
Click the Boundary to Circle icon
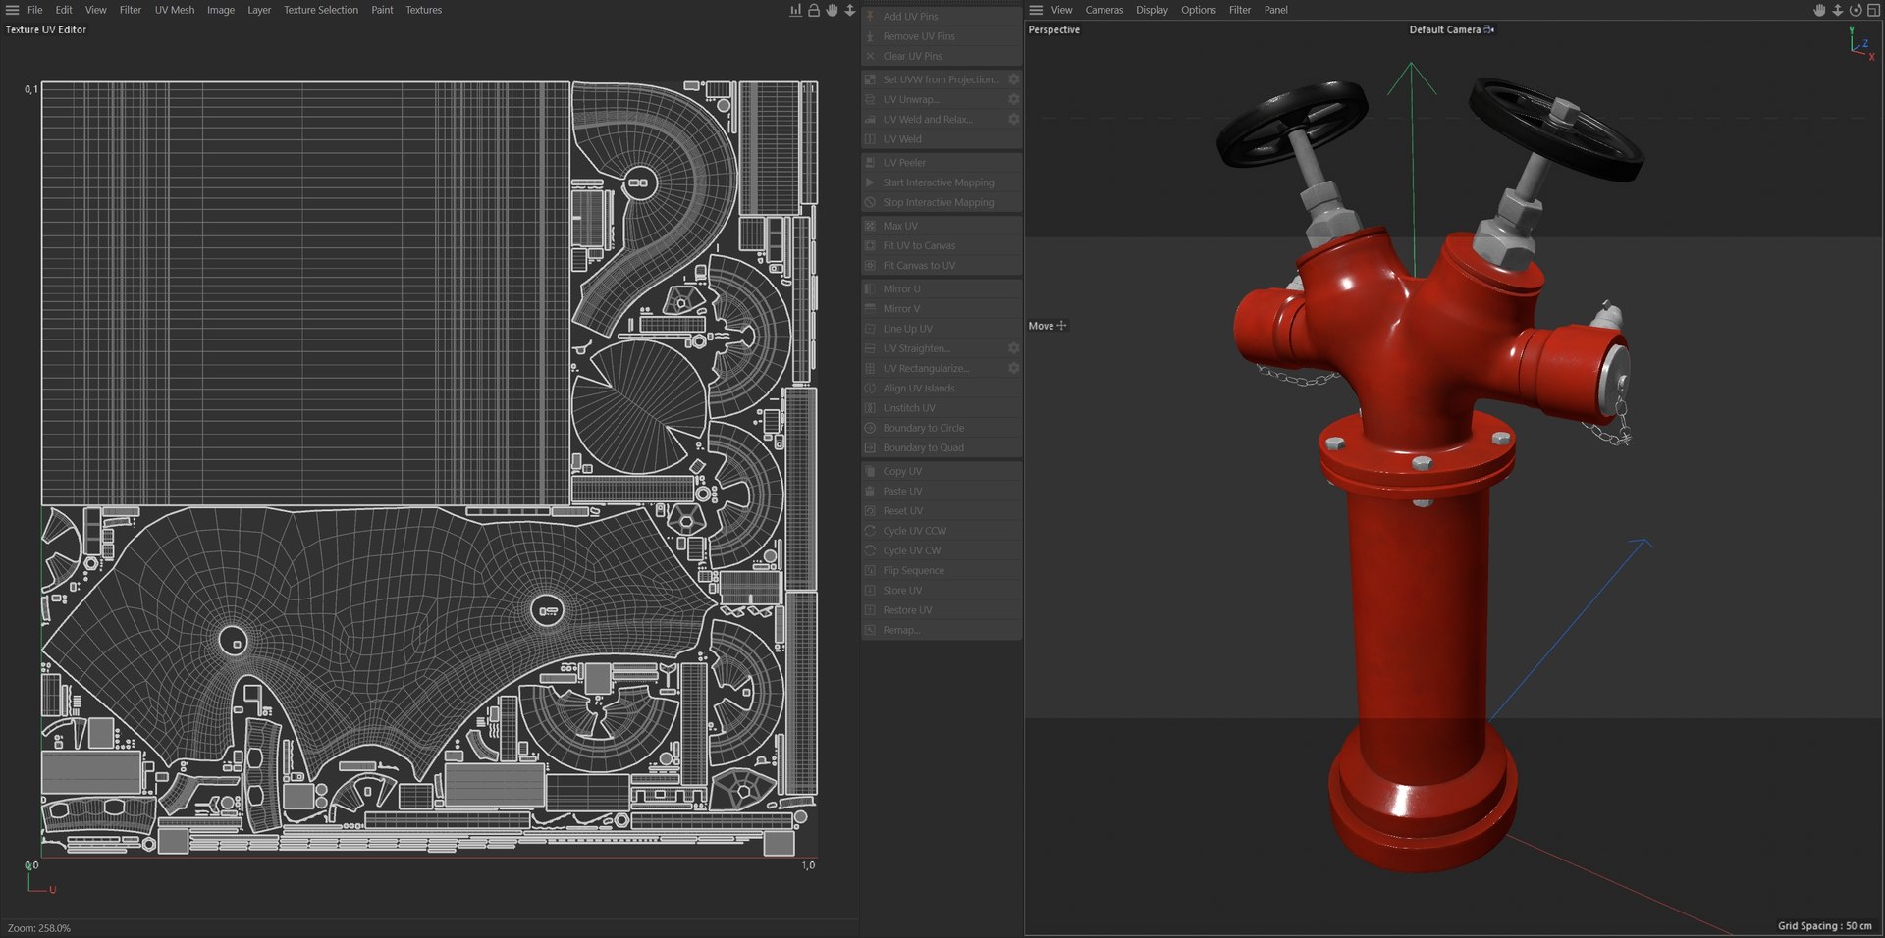coord(870,428)
